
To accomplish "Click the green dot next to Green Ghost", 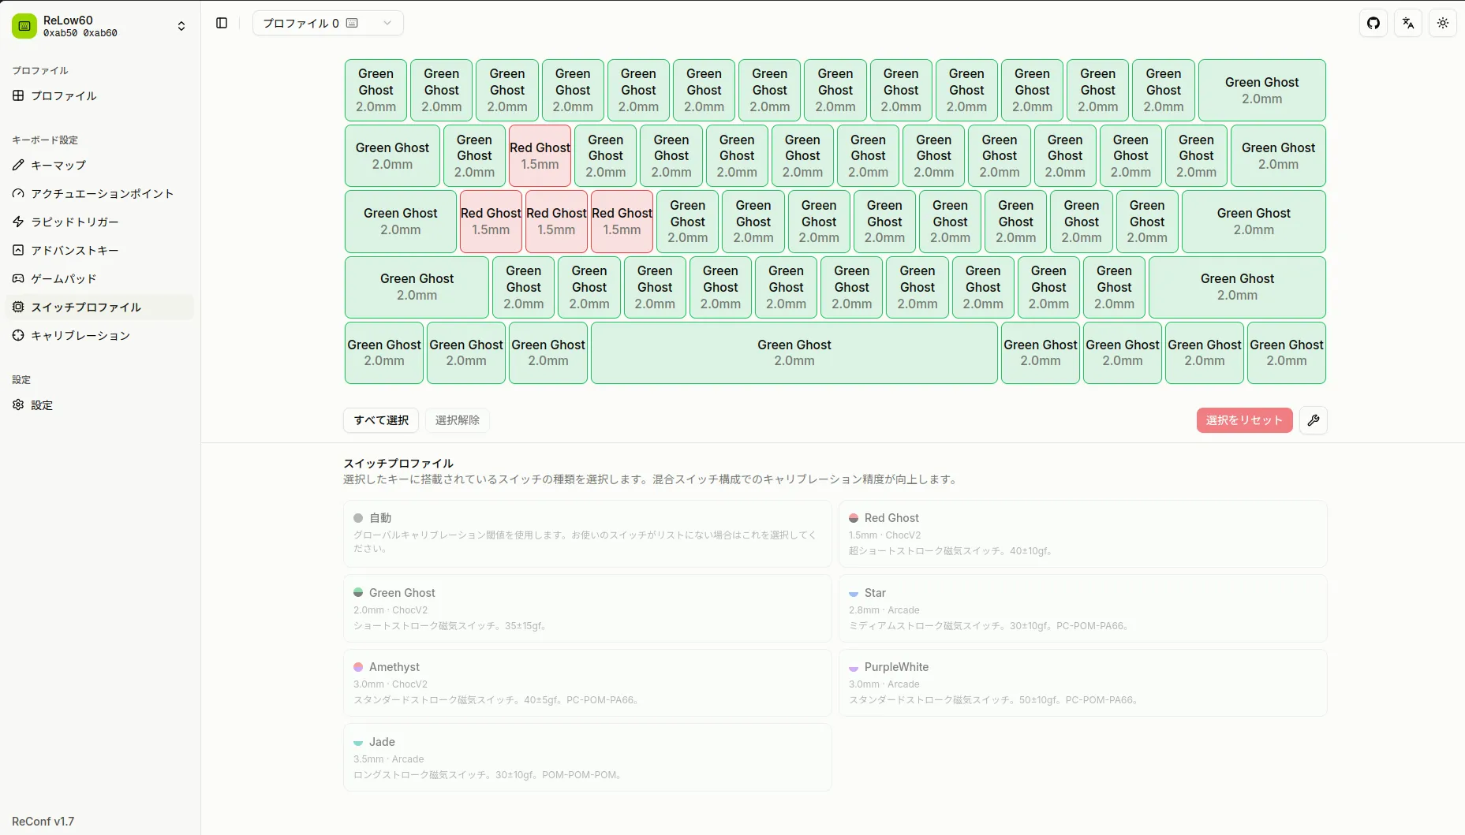I will [358, 592].
